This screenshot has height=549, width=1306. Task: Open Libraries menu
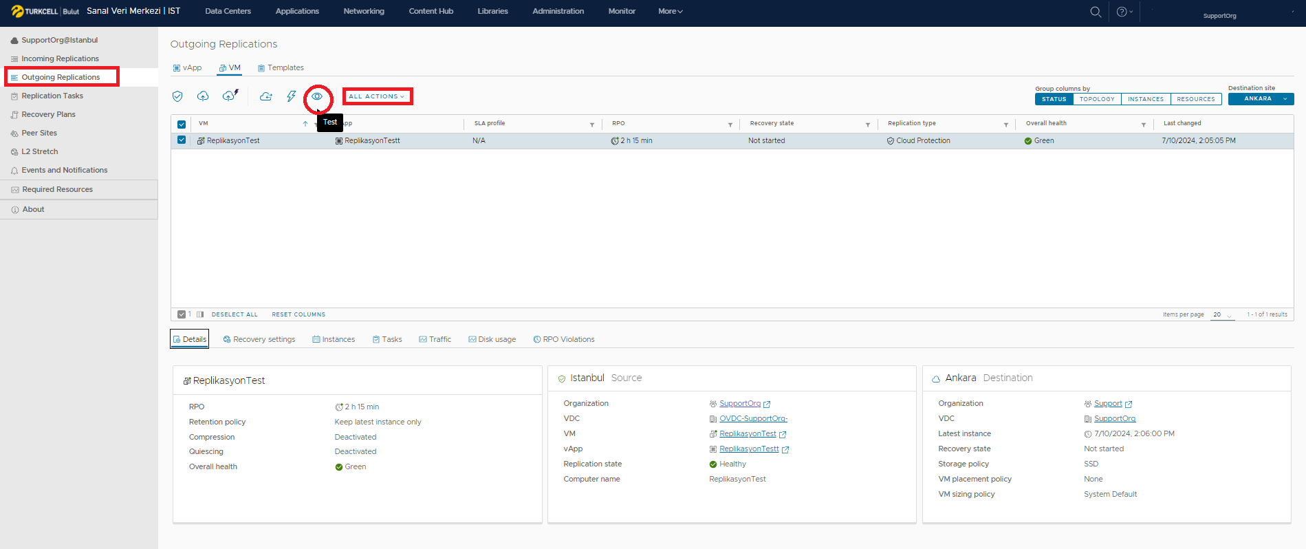[x=493, y=11]
